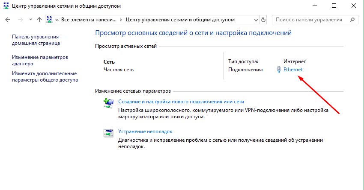Click the page title Просмотр основных сведений
This screenshot has height=190, width=364.
click(x=193, y=33)
